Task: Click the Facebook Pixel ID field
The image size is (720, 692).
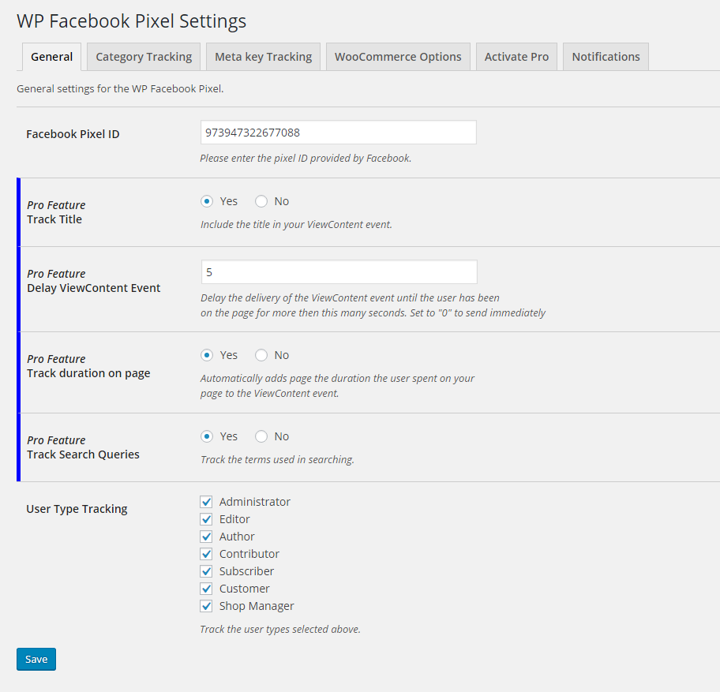Action: point(338,133)
